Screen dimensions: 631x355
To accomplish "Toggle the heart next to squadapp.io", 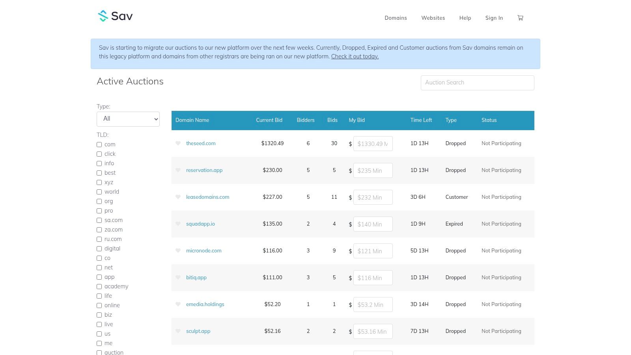I will (x=178, y=224).
